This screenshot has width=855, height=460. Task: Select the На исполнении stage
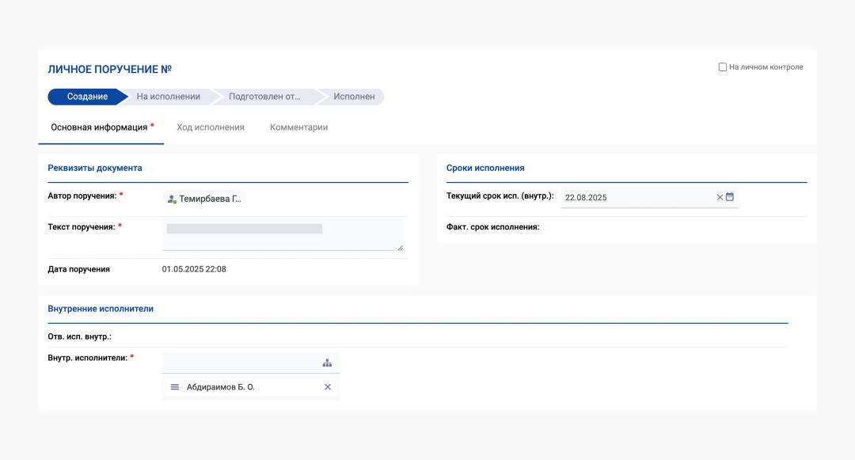(168, 97)
